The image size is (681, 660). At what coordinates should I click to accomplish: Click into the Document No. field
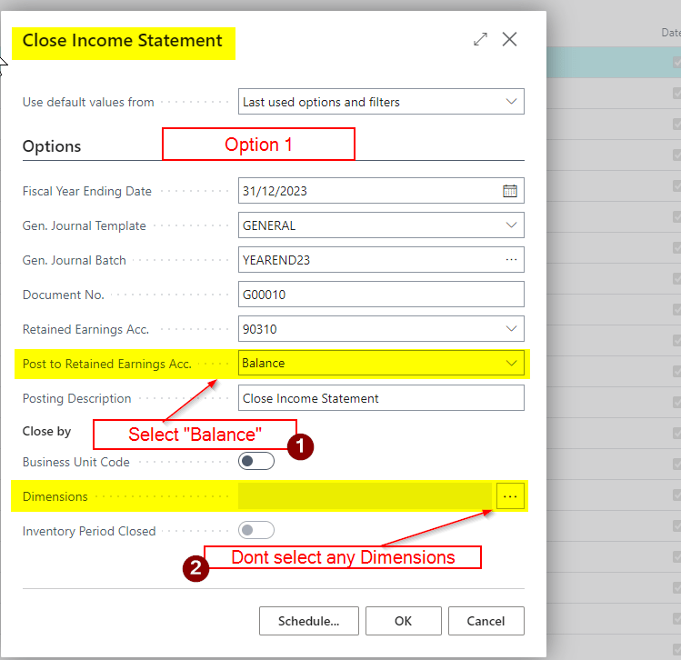coord(380,295)
